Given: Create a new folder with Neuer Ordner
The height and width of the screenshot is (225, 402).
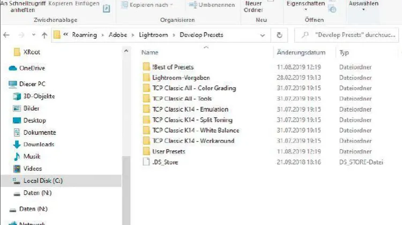Looking at the screenshot, I should (254, 6).
